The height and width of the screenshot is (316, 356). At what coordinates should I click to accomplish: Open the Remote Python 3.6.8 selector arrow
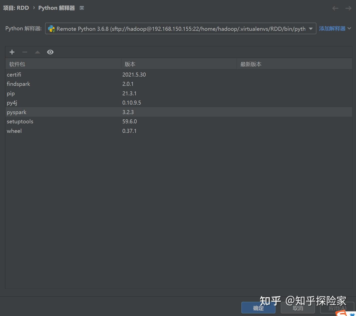(x=310, y=29)
